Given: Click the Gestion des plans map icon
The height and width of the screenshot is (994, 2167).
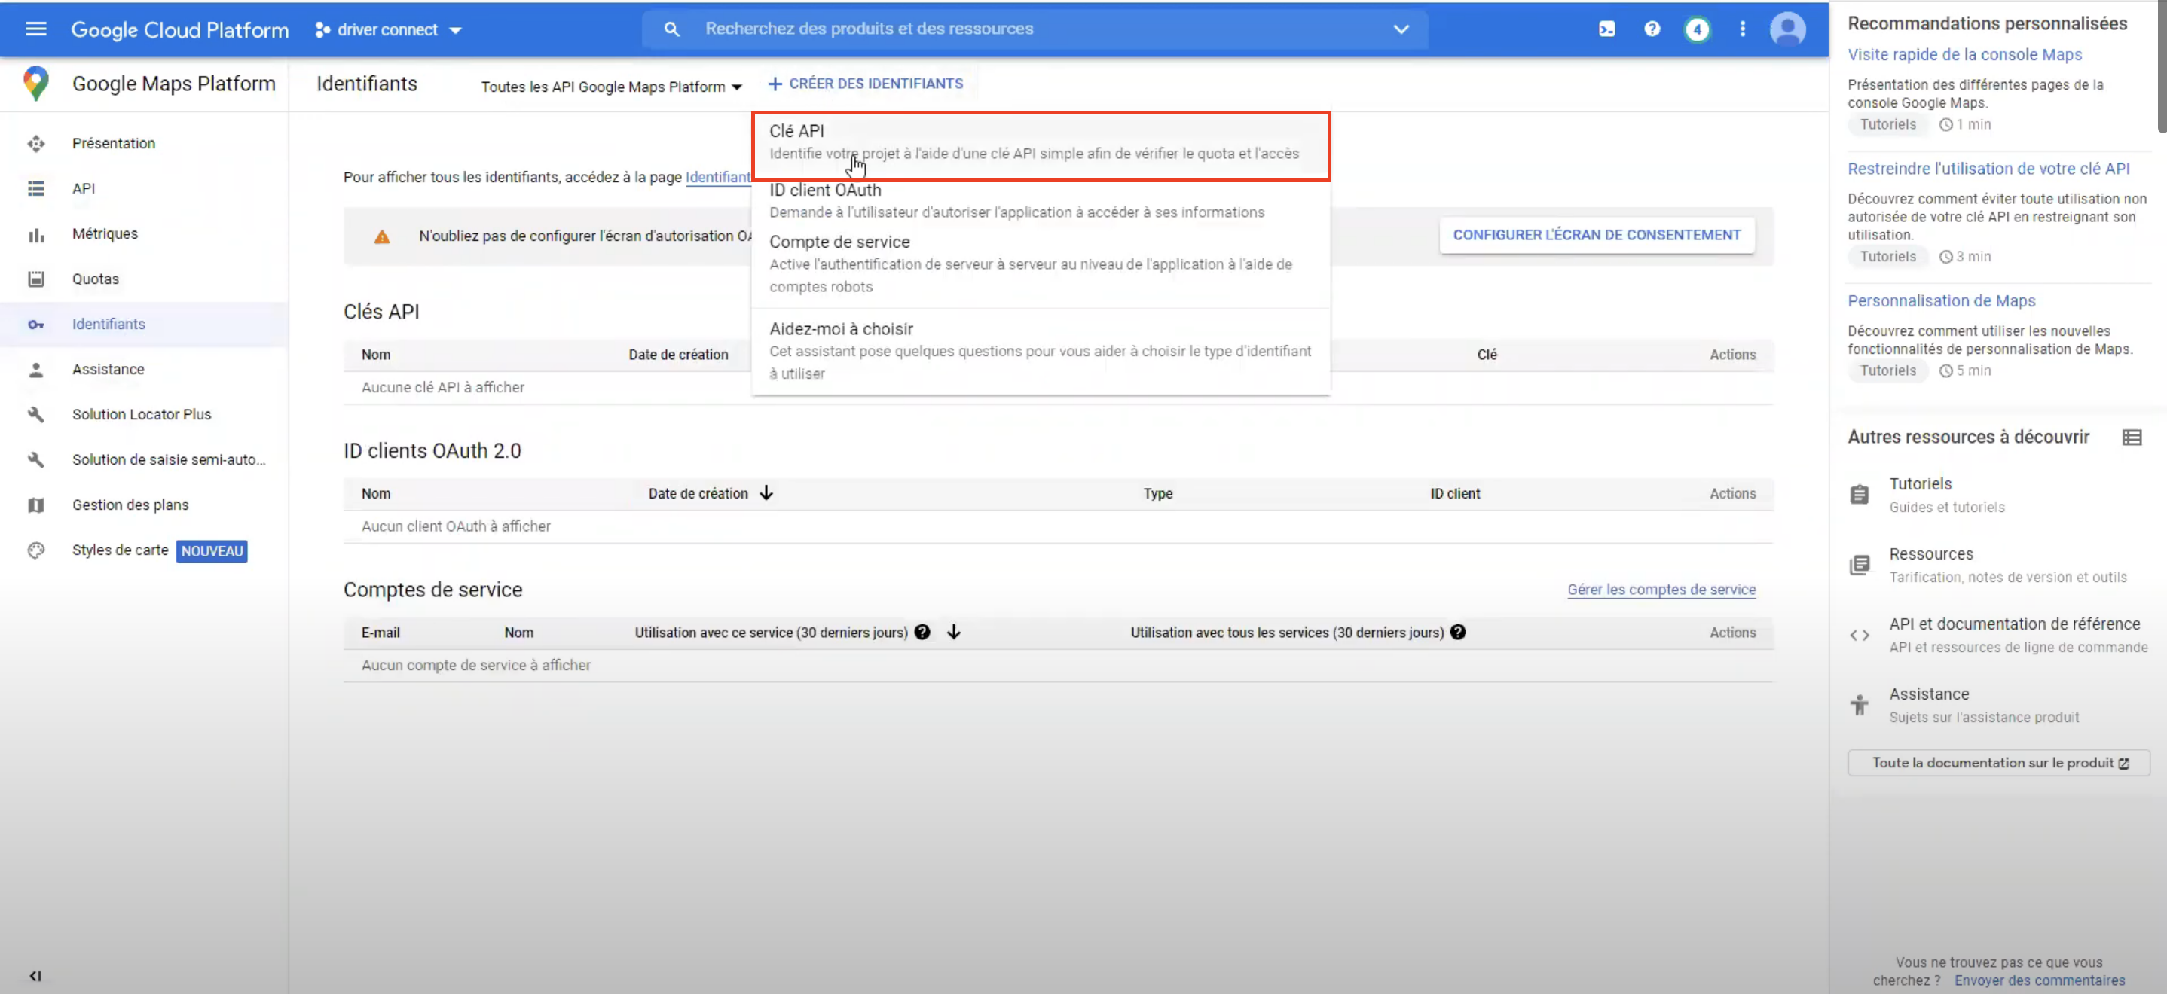Looking at the screenshot, I should [35, 505].
